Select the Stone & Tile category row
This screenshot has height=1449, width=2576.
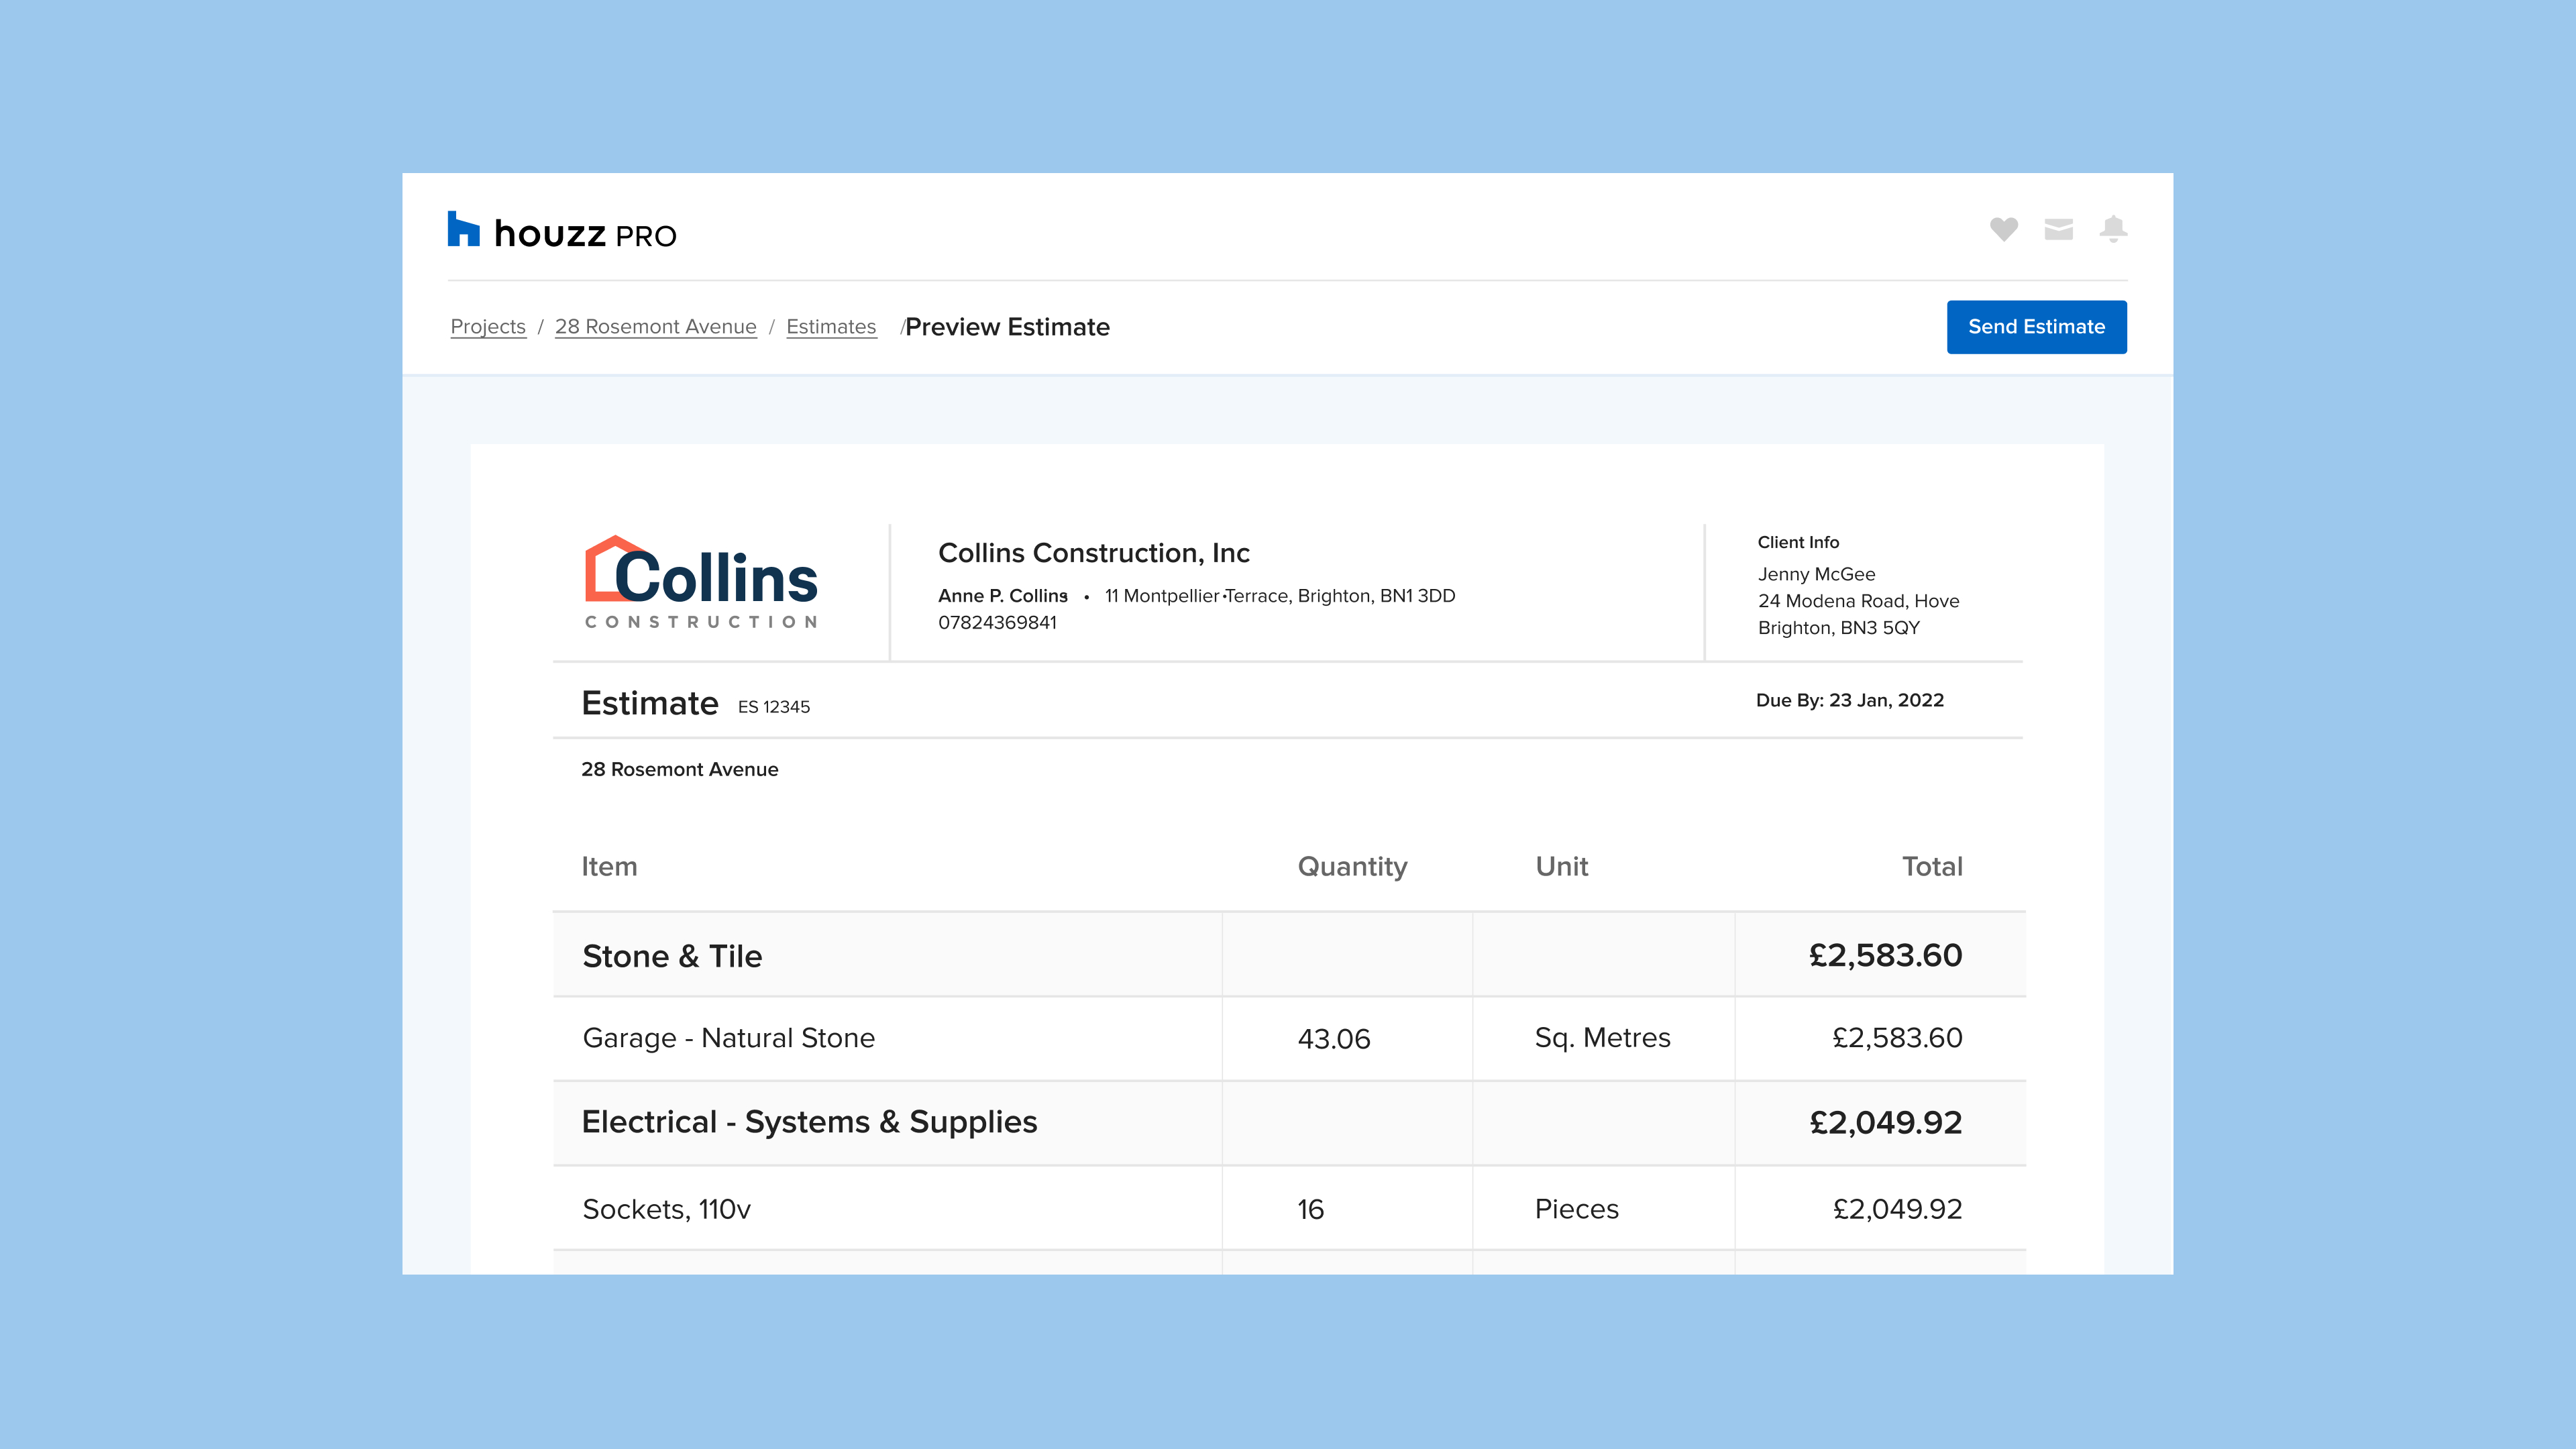click(672, 956)
